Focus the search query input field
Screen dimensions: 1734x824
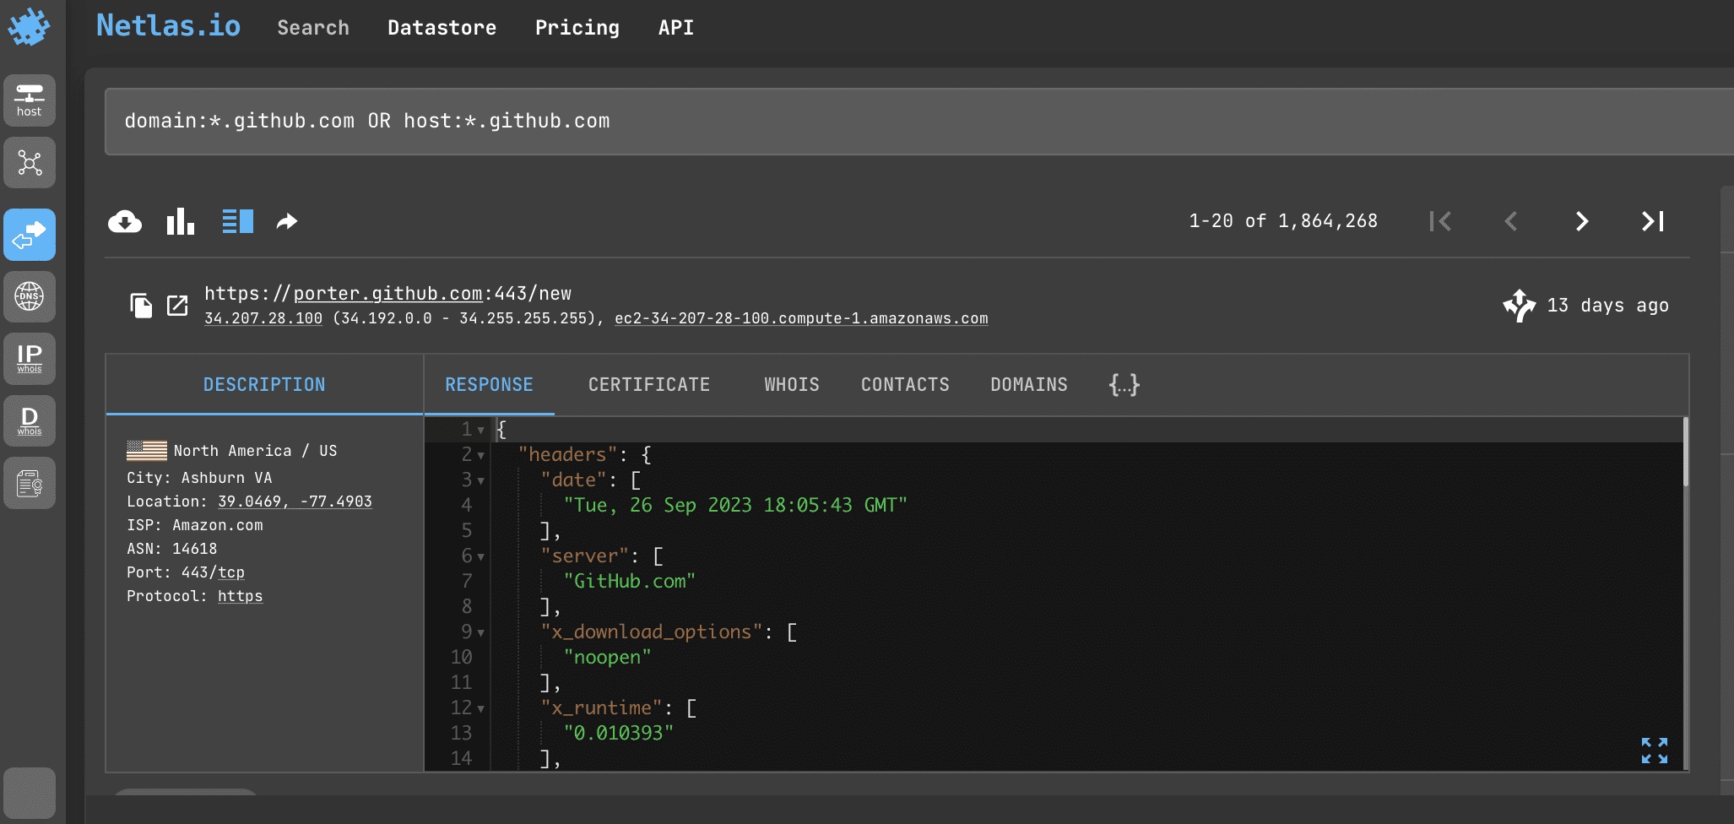point(918,122)
